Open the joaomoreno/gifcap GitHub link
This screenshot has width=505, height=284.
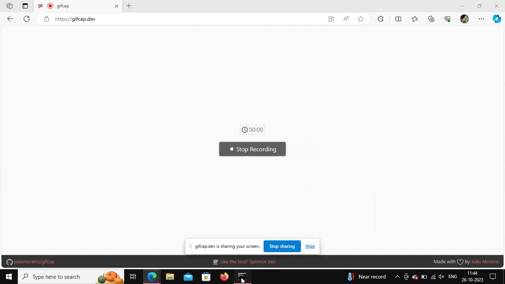31,262
